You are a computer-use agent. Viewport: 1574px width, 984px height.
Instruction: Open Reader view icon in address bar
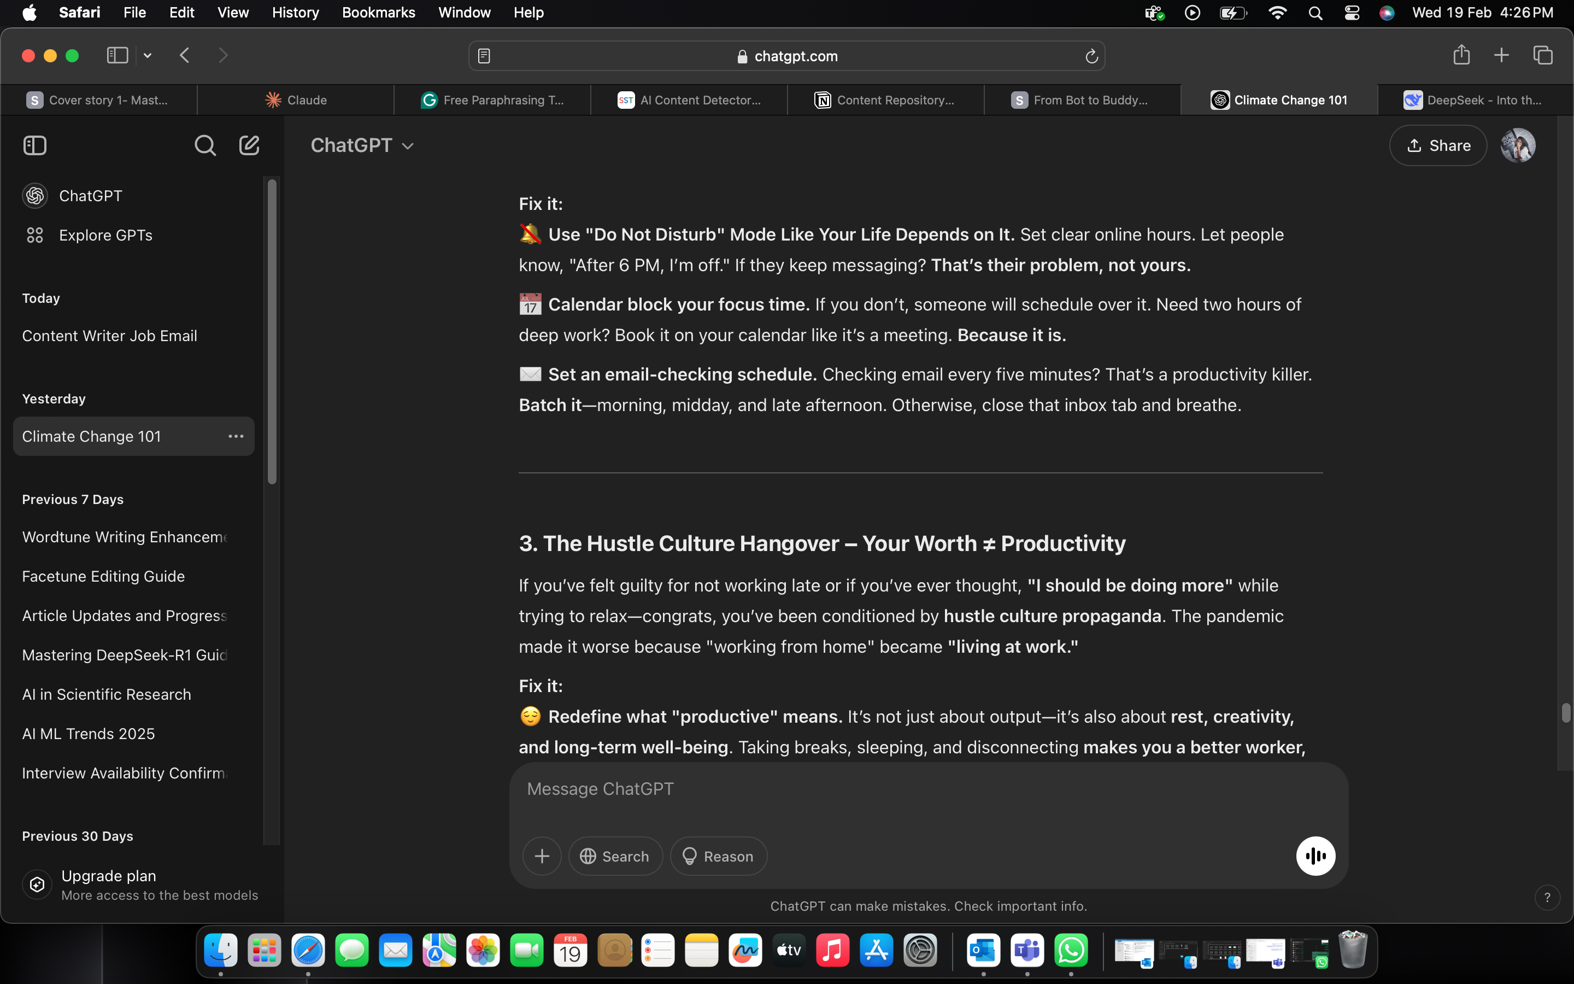click(x=484, y=57)
